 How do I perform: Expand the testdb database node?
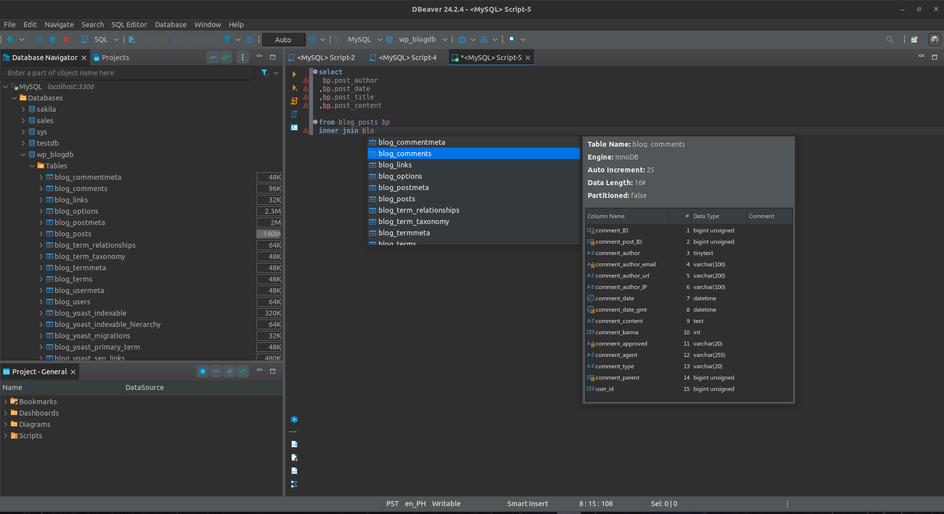[23, 143]
